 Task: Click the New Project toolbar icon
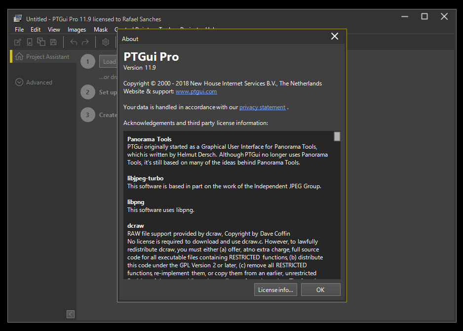pos(18,42)
